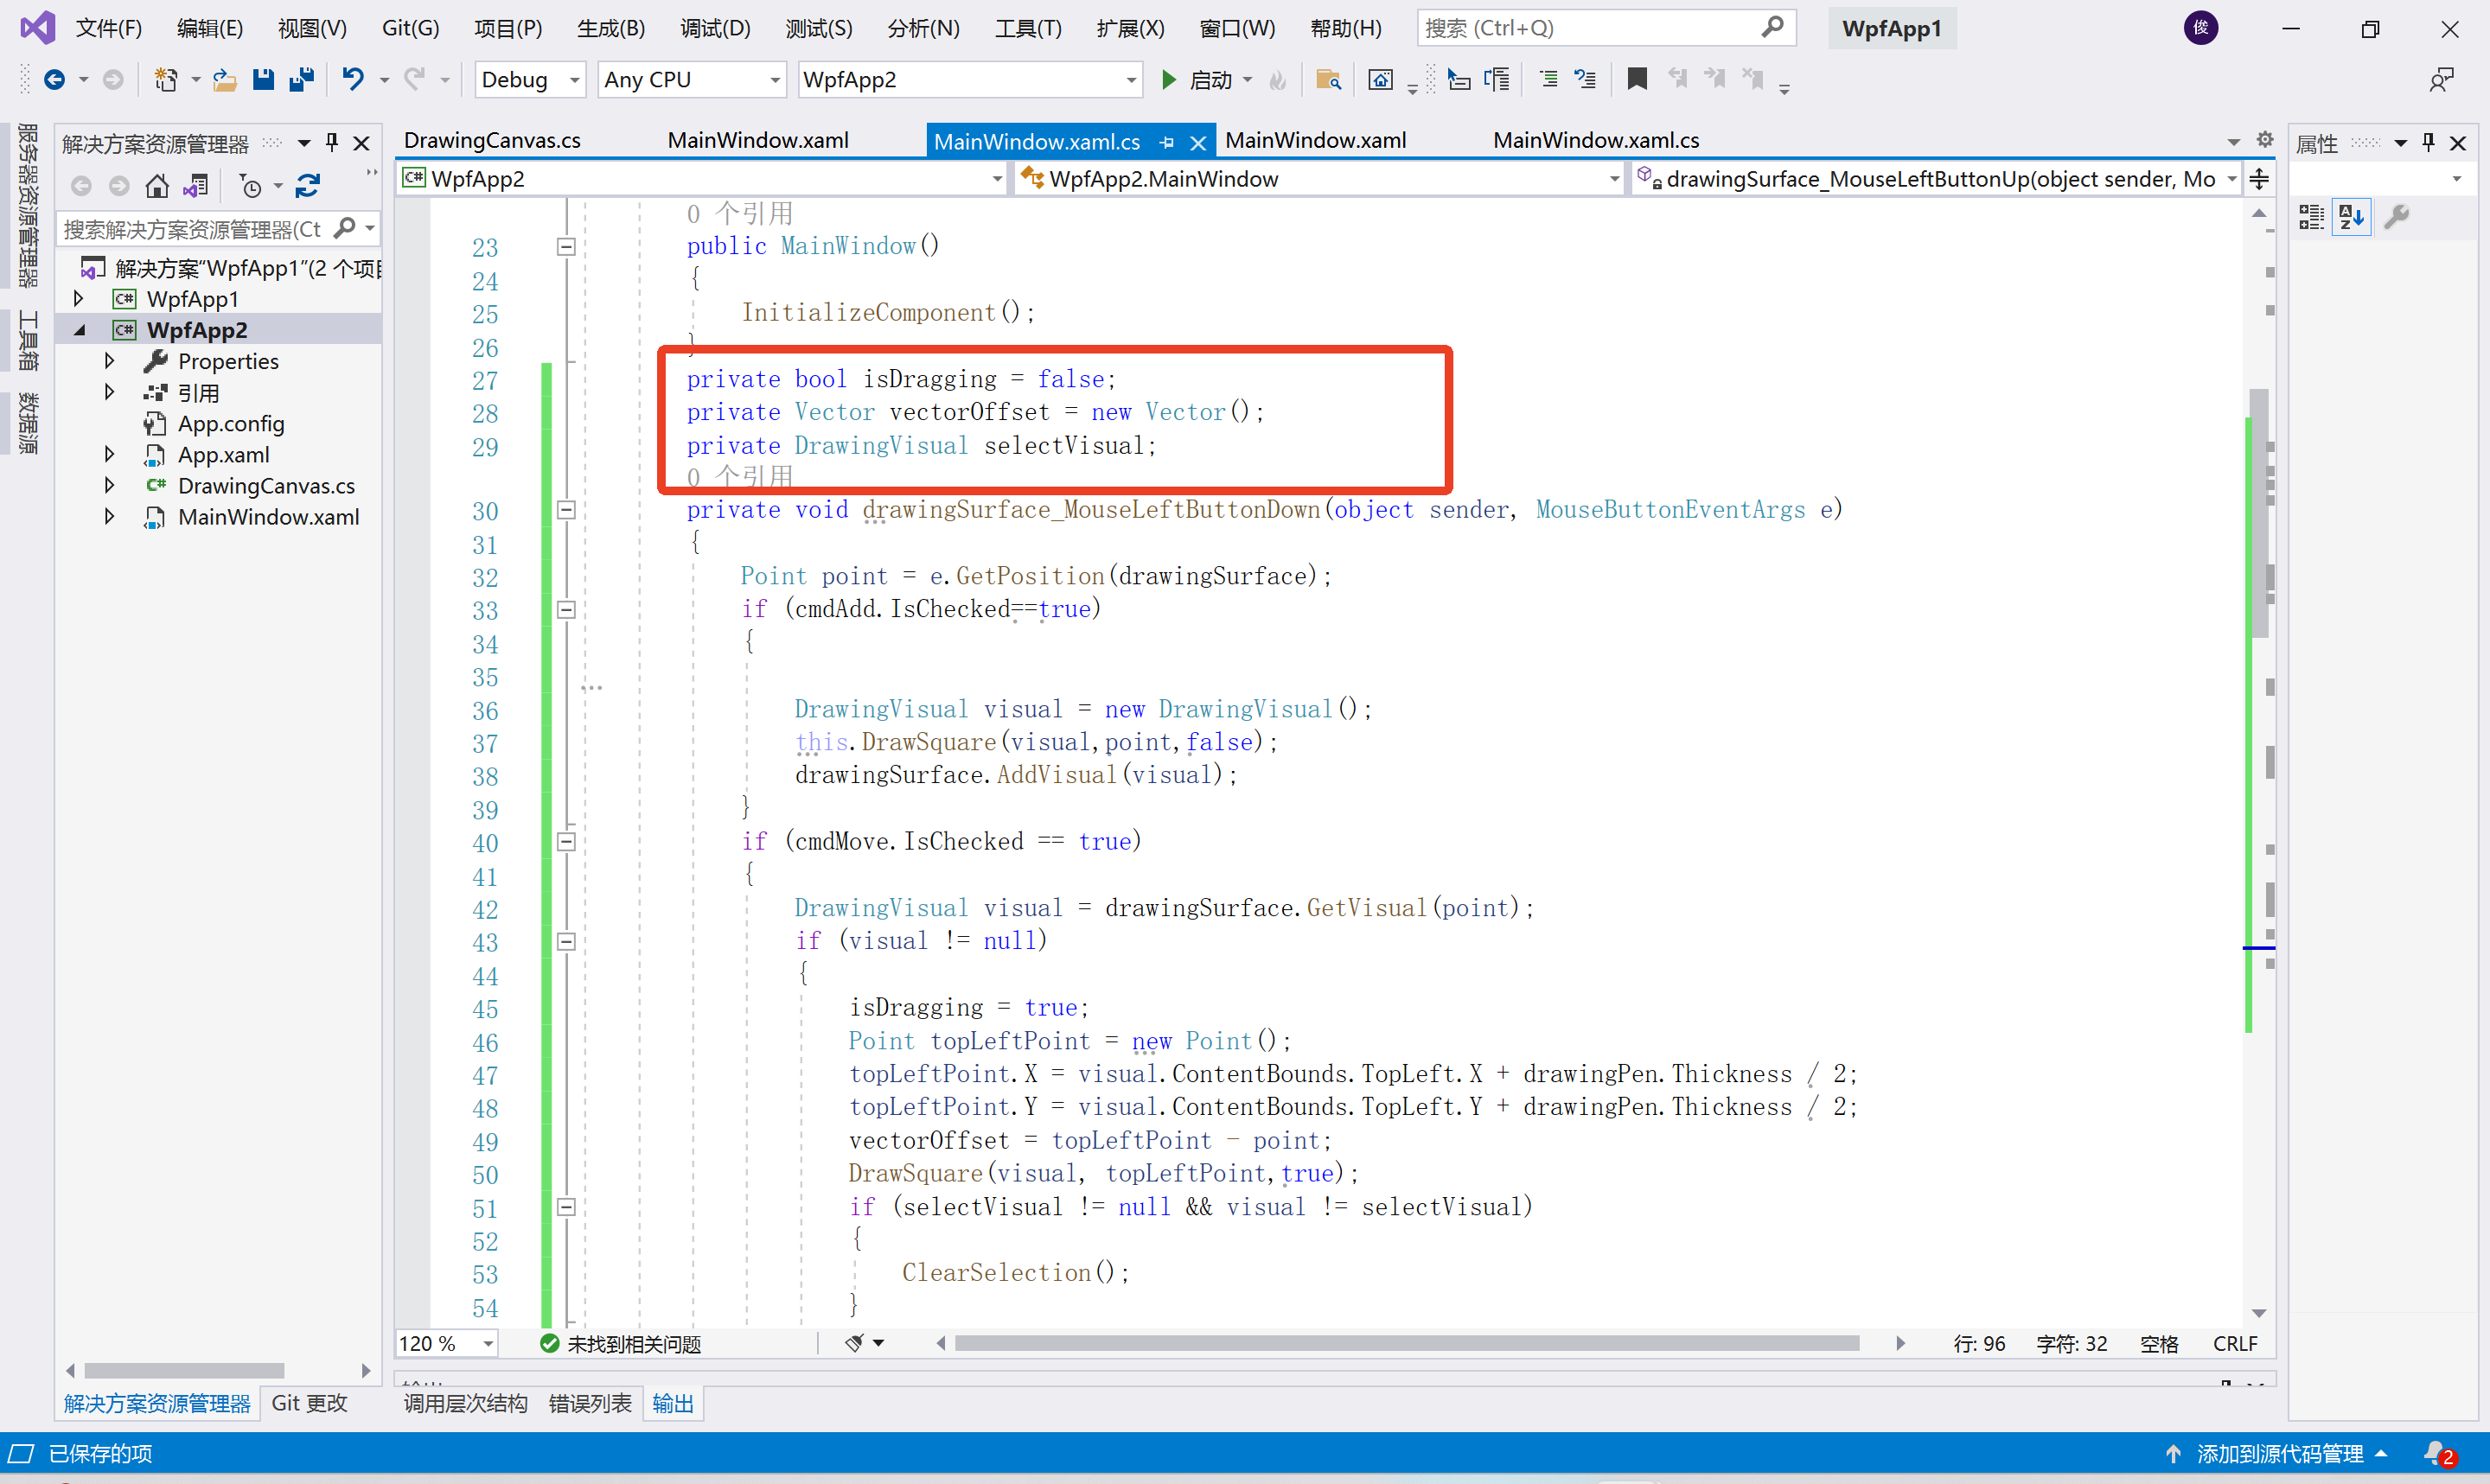Viewport: 2490px width, 1484px height.
Task: Collapse the MainWindow constructor code region
Action: [566, 246]
